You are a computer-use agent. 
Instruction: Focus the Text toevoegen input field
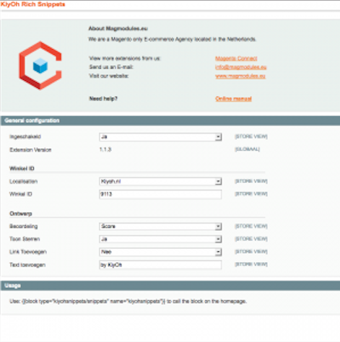pyautogui.click(x=160, y=265)
